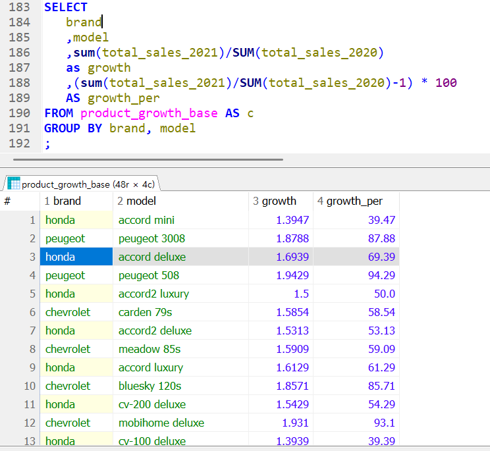Select growth_per value 85.71

coord(356,386)
